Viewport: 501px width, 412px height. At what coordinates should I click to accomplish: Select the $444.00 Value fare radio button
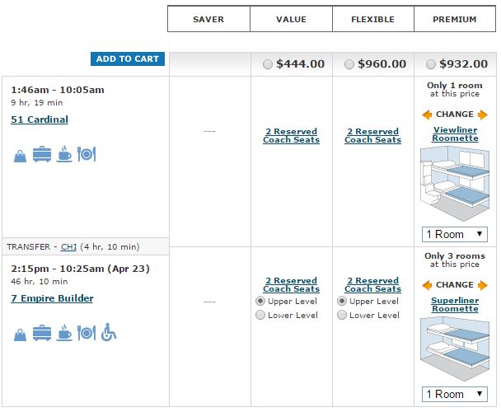267,64
